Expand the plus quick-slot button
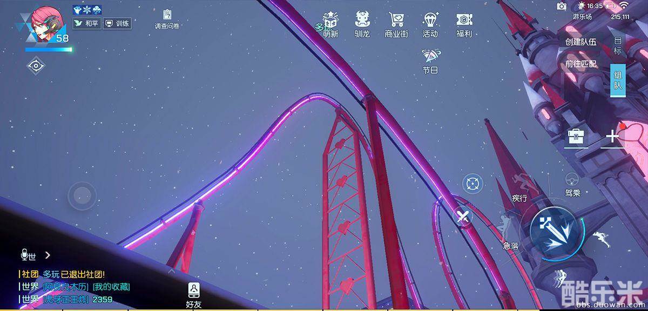 (611, 136)
